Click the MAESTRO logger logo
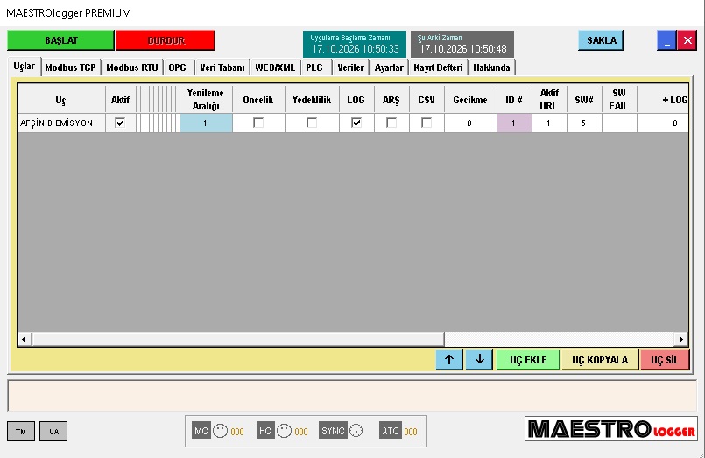 pyautogui.click(x=611, y=429)
